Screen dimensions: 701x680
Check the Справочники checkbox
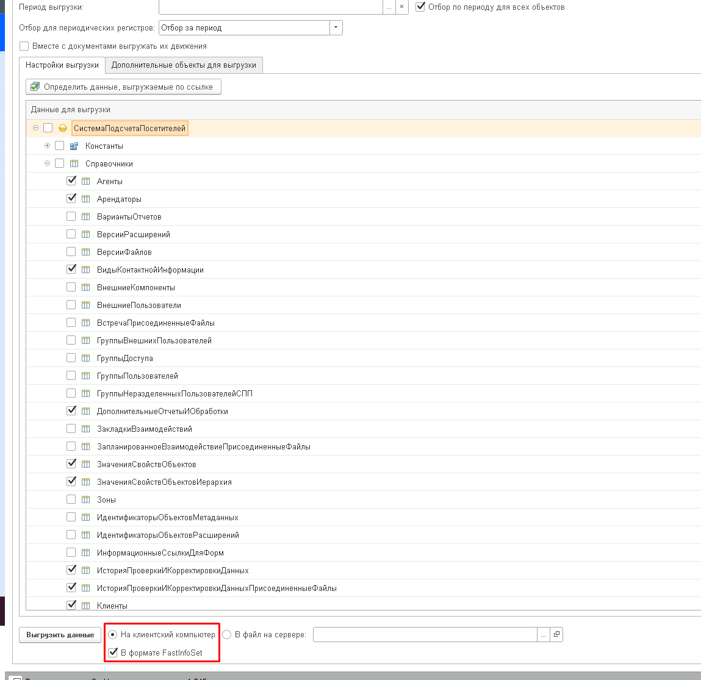pyautogui.click(x=59, y=163)
